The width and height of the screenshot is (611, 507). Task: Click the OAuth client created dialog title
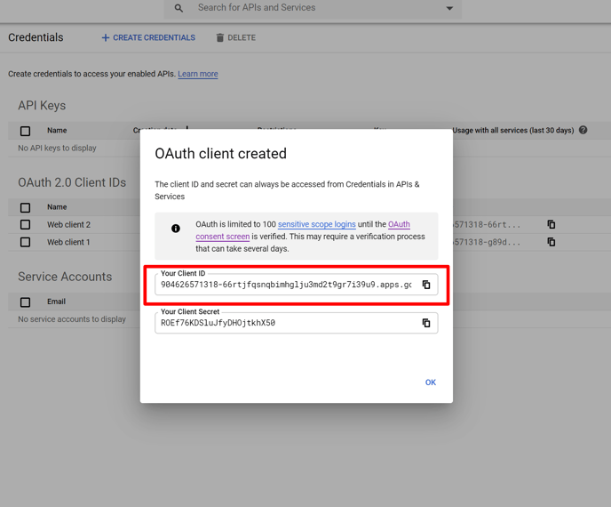point(220,153)
